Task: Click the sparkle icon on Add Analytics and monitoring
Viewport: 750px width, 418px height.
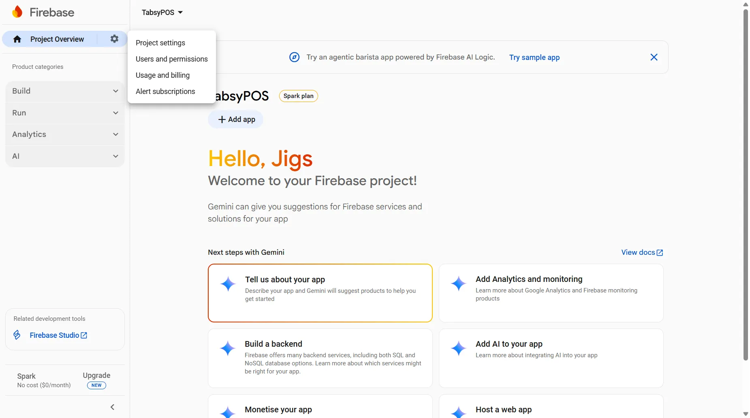Action: coord(458,284)
